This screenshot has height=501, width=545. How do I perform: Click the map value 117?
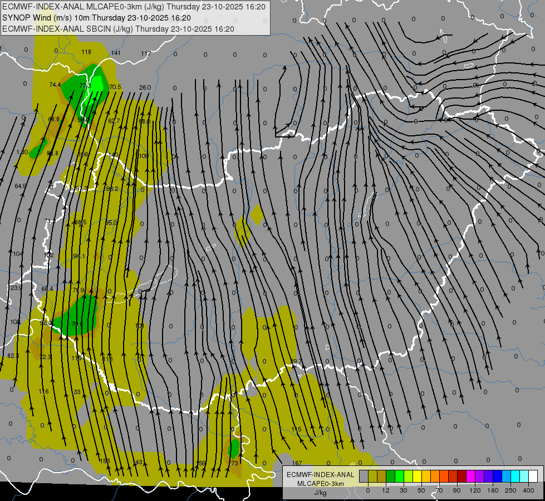point(146,53)
